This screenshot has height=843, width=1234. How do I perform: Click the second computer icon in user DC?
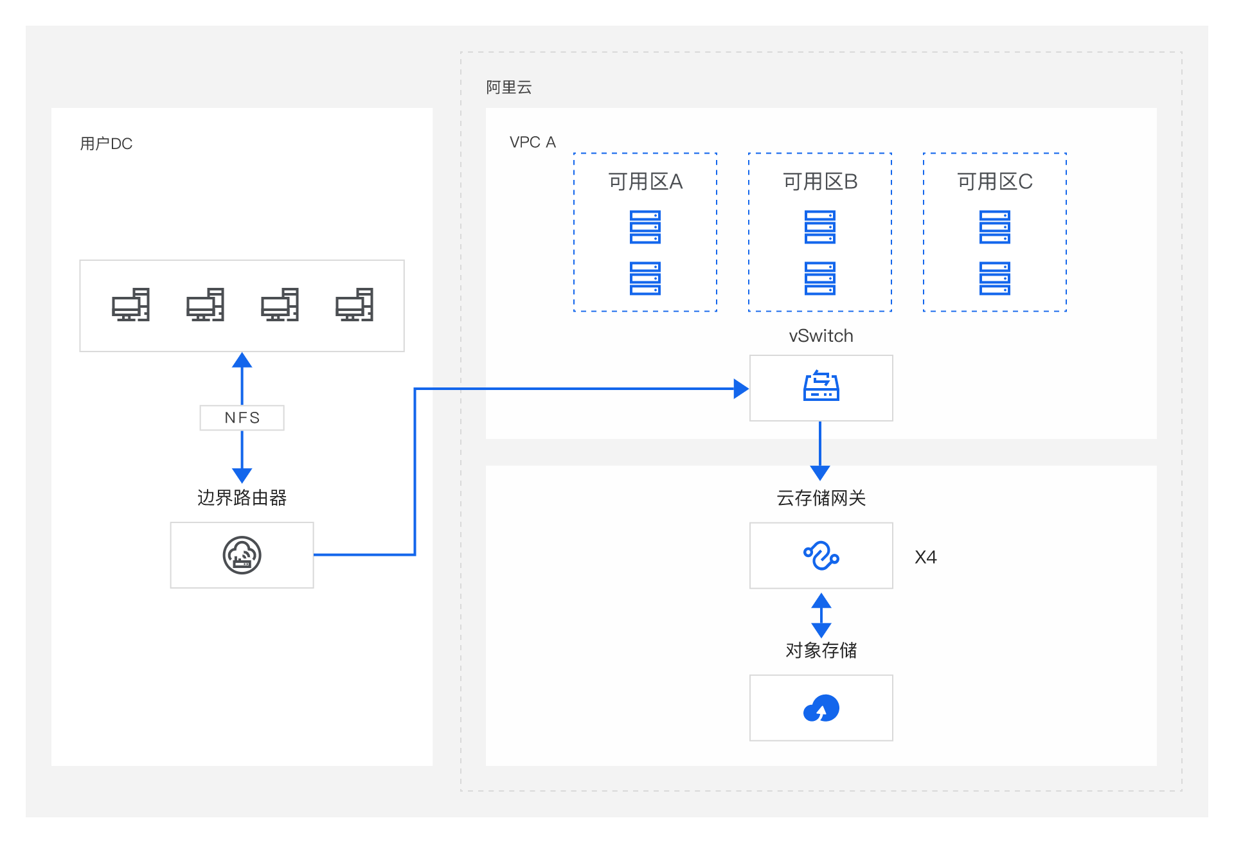(205, 305)
